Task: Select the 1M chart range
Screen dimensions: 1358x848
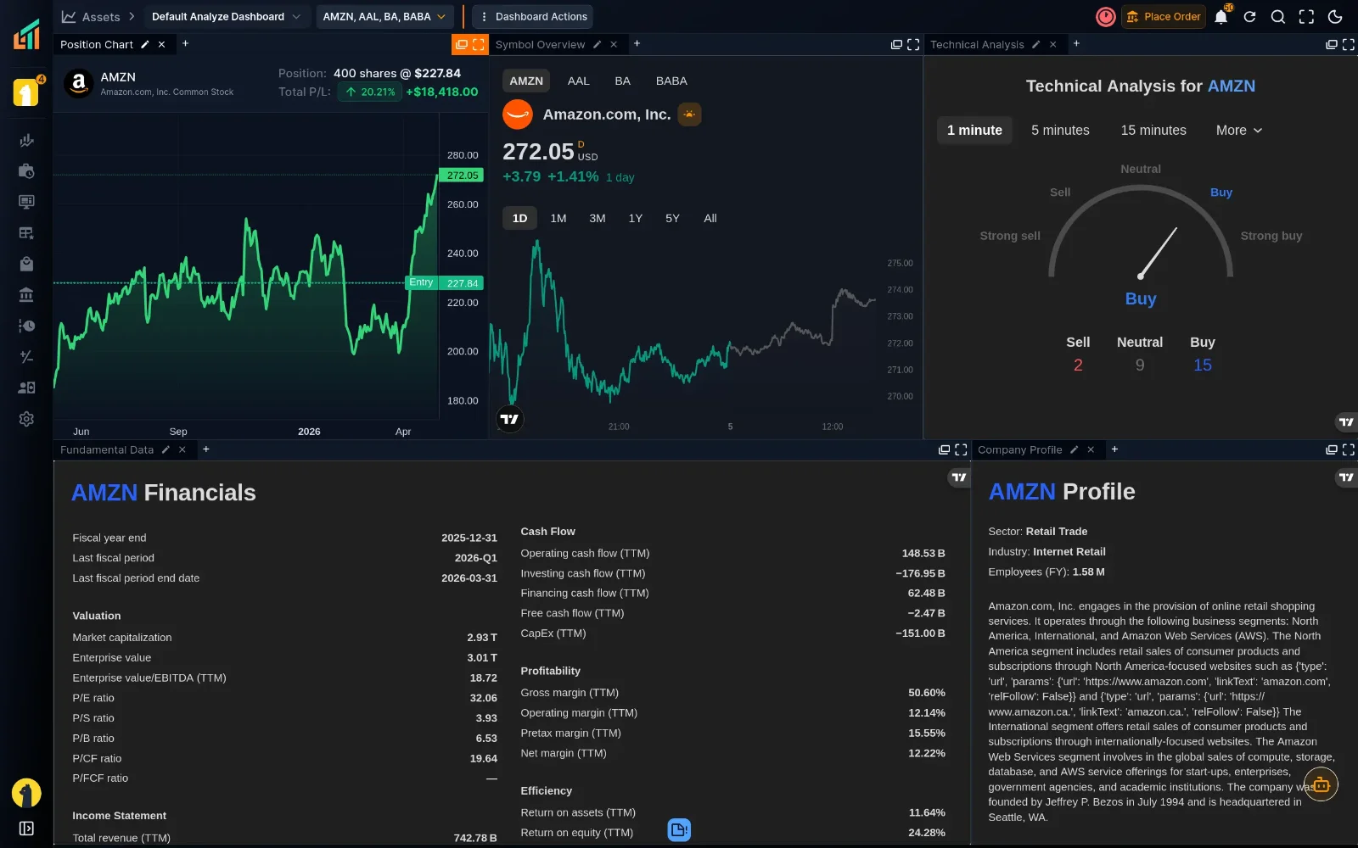Action: pyautogui.click(x=558, y=218)
